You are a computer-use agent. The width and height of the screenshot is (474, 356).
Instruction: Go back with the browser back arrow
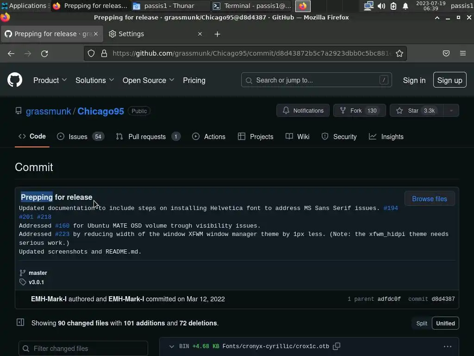(11, 54)
